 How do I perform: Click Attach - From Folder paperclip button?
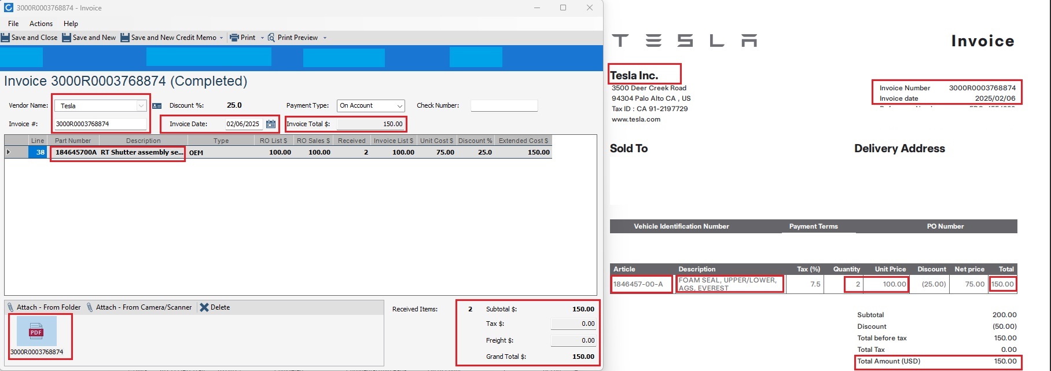point(44,307)
